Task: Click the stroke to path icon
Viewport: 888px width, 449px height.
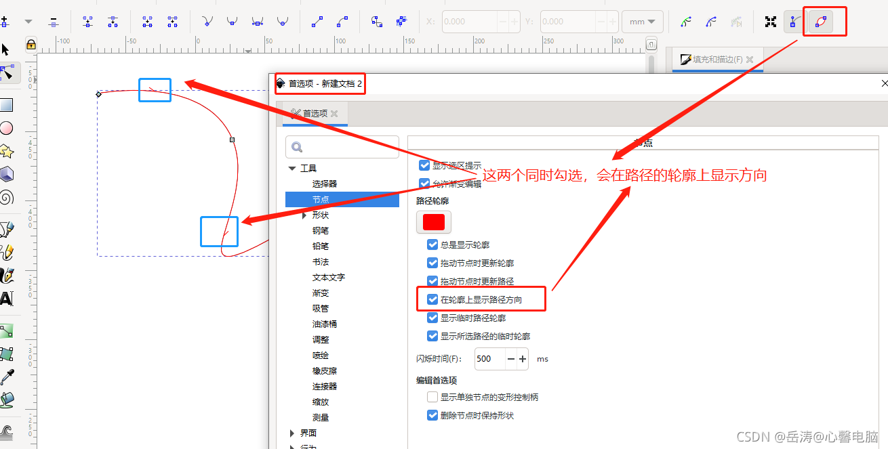Action: pos(402,22)
